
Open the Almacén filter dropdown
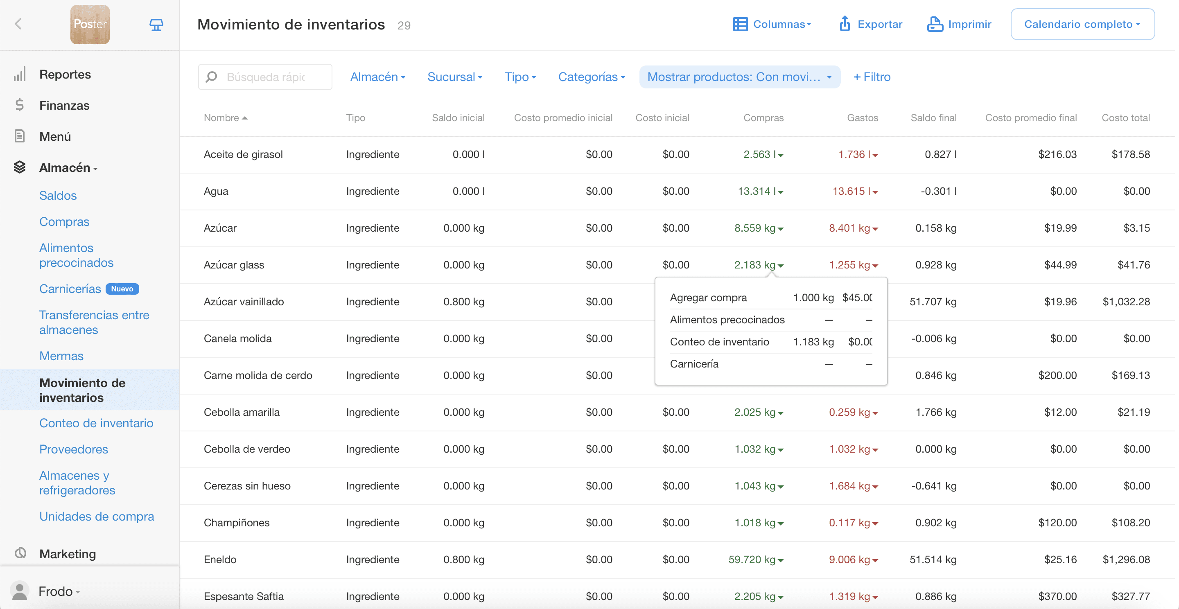point(377,77)
